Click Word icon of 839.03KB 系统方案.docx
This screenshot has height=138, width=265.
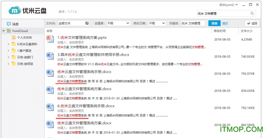pyautogui.click(x=50, y=90)
